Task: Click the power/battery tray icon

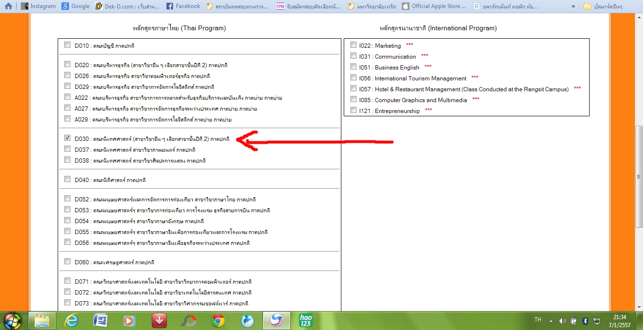Action: [573, 321]
